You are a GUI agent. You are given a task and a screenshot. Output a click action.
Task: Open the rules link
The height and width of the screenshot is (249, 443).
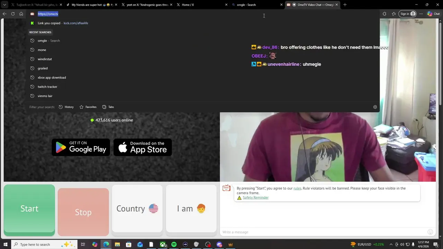point(297,188)
